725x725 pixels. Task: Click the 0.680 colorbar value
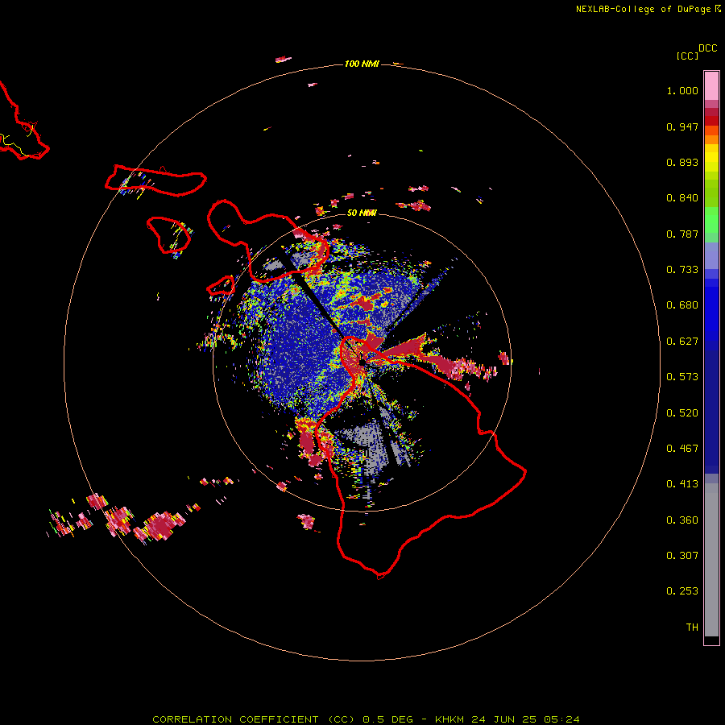click(x=682, y=305)
